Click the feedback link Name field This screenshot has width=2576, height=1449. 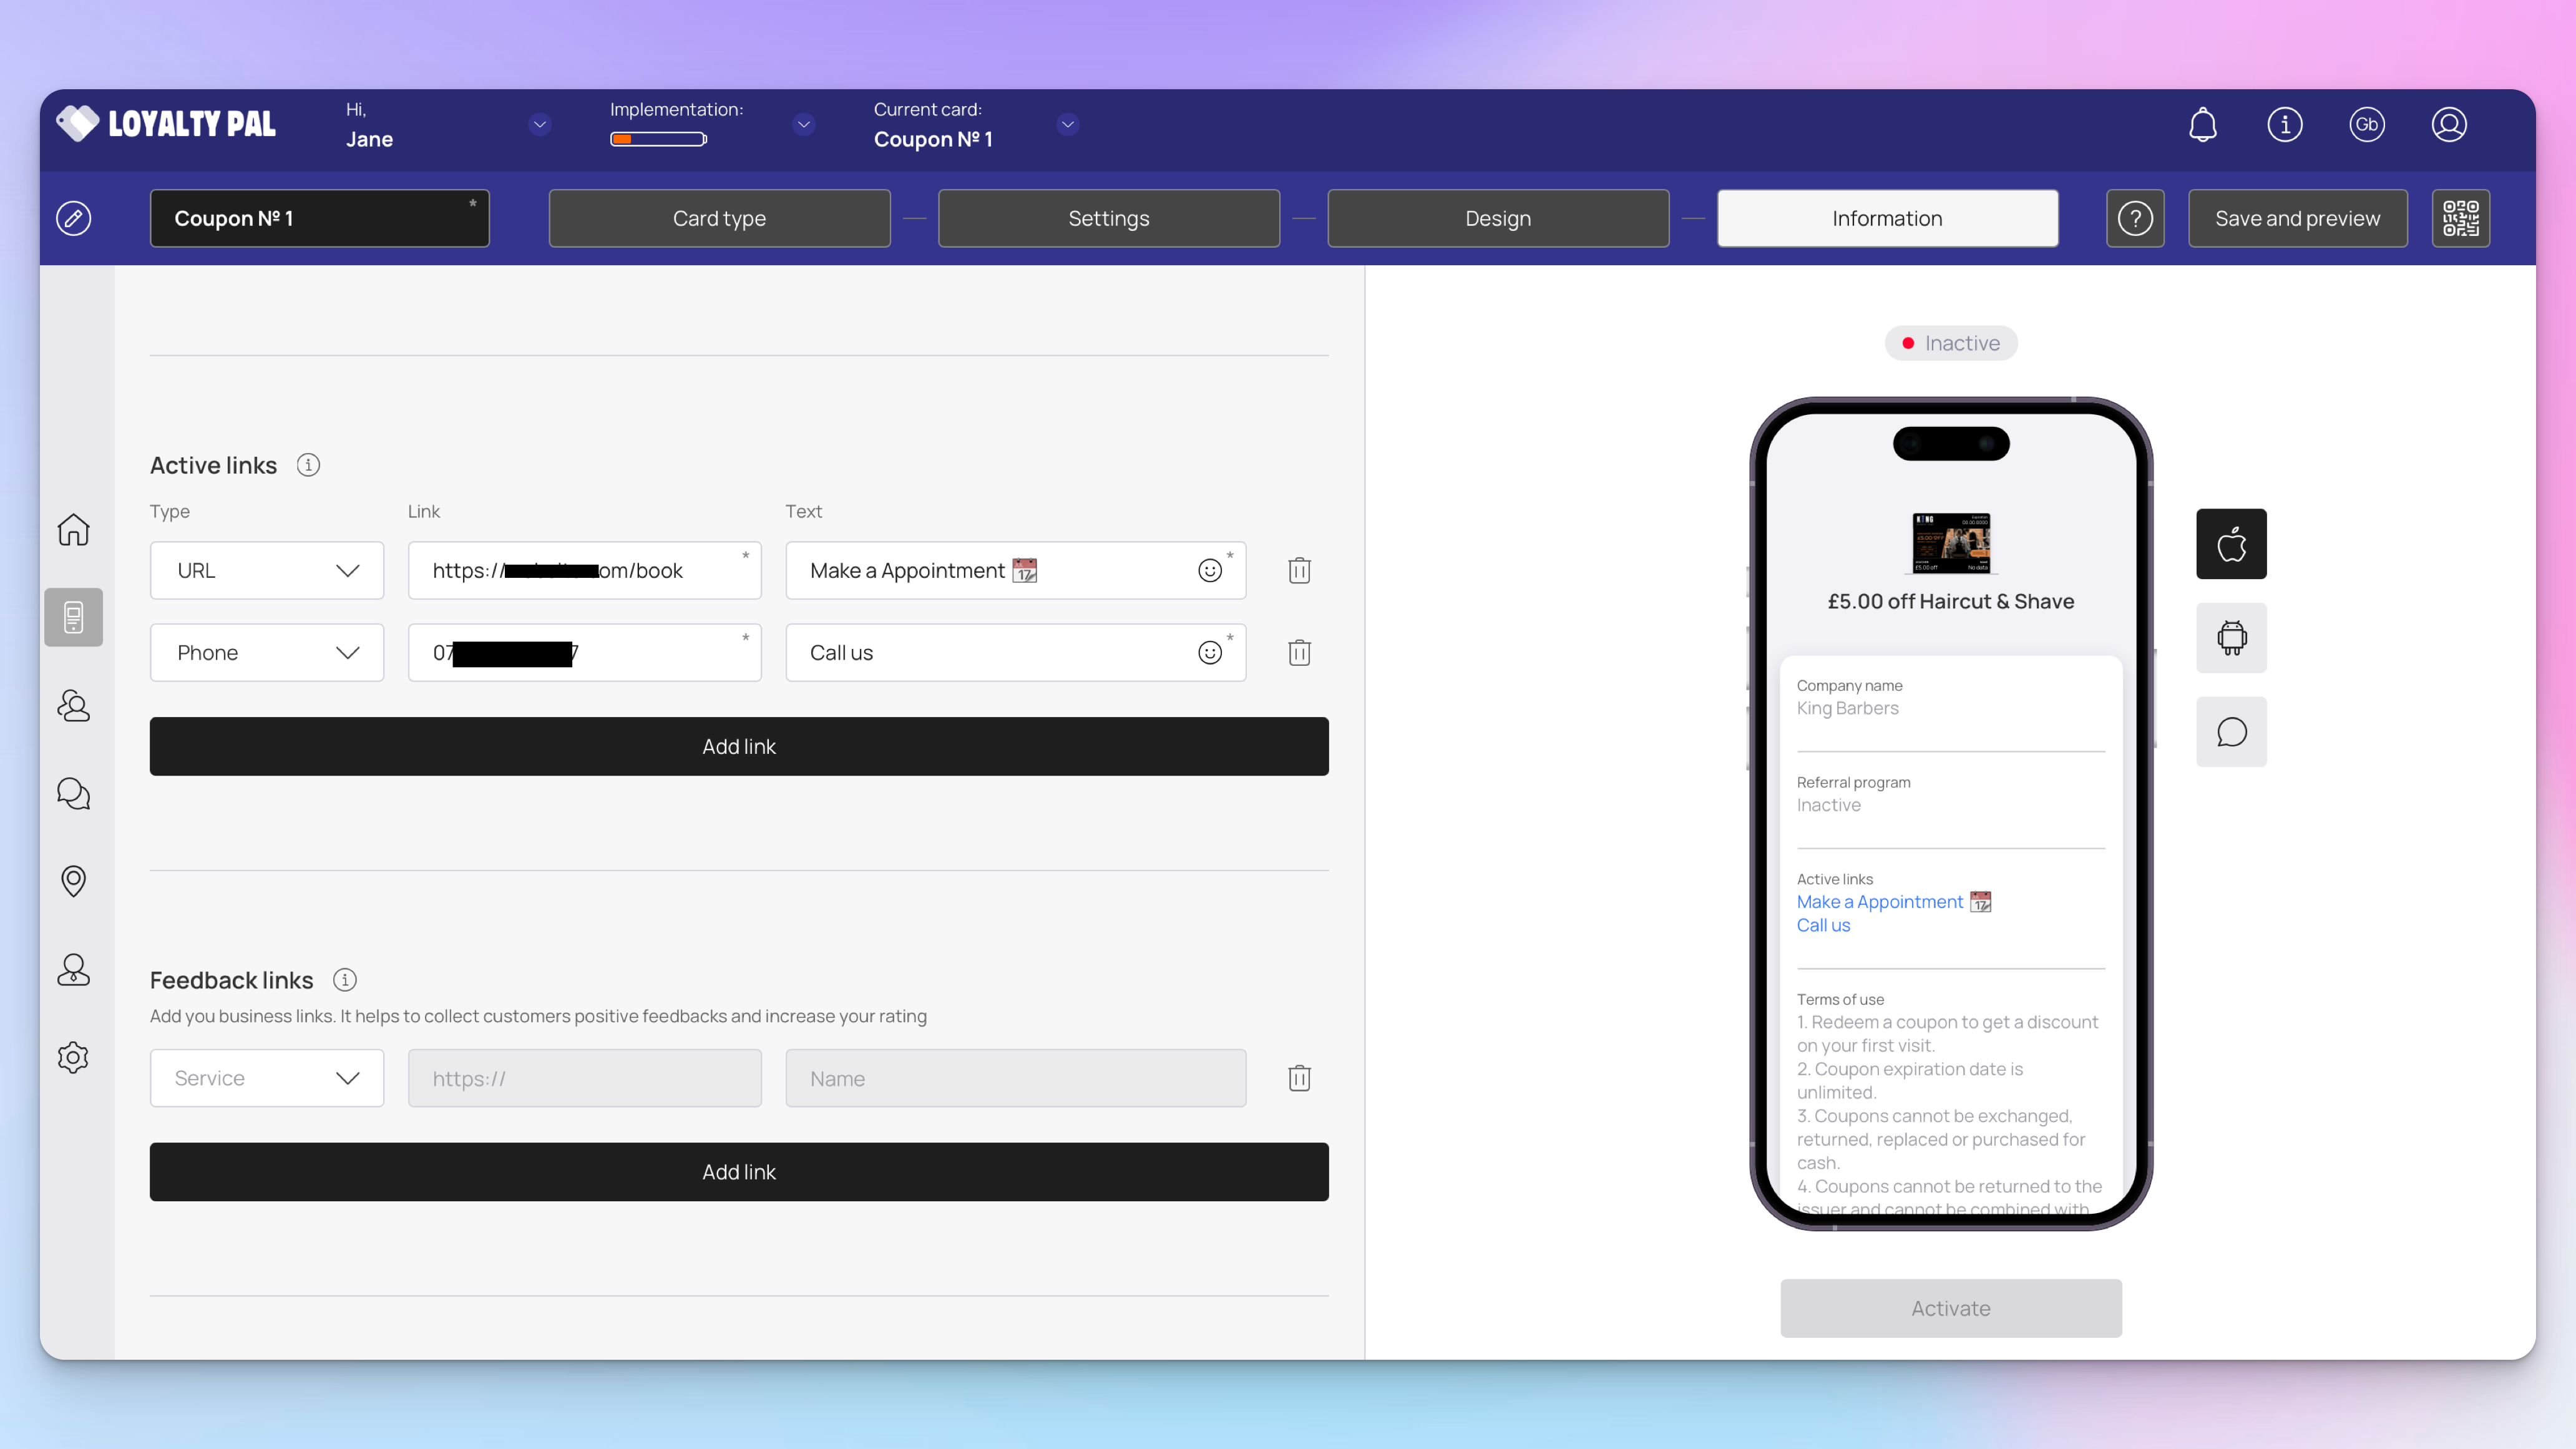click(1015, 1078)
